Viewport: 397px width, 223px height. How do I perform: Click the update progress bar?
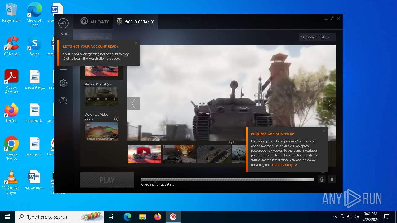(228, 180)
